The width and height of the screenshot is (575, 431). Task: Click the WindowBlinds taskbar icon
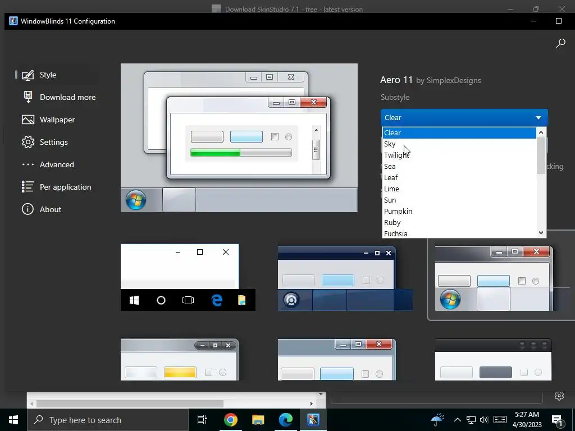click(313, 420)
